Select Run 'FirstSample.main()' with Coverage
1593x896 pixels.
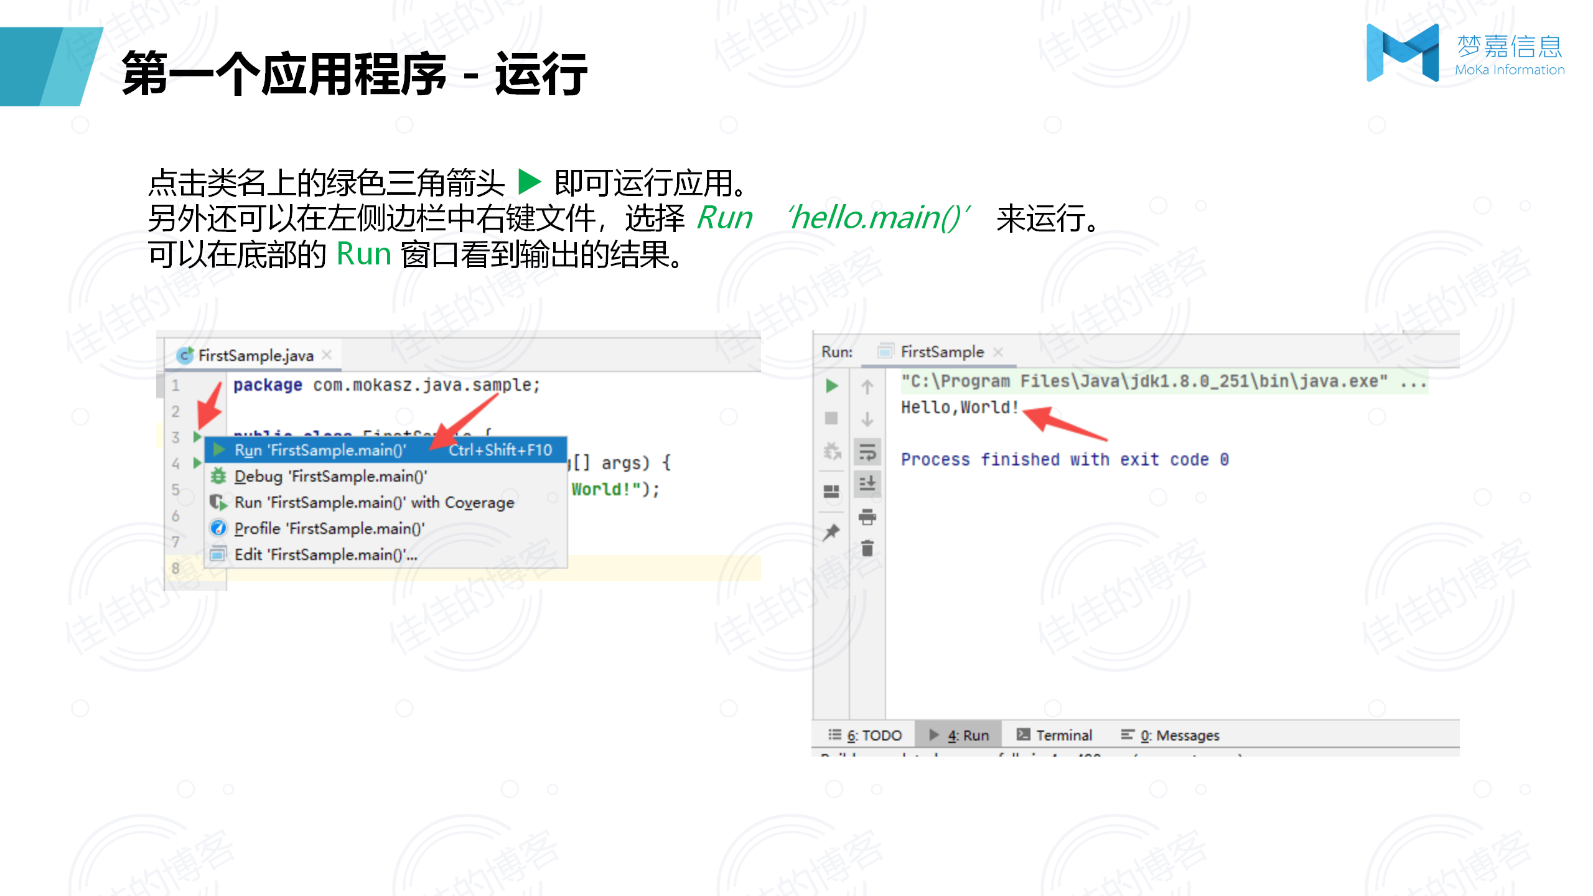[x=386, y=502]
